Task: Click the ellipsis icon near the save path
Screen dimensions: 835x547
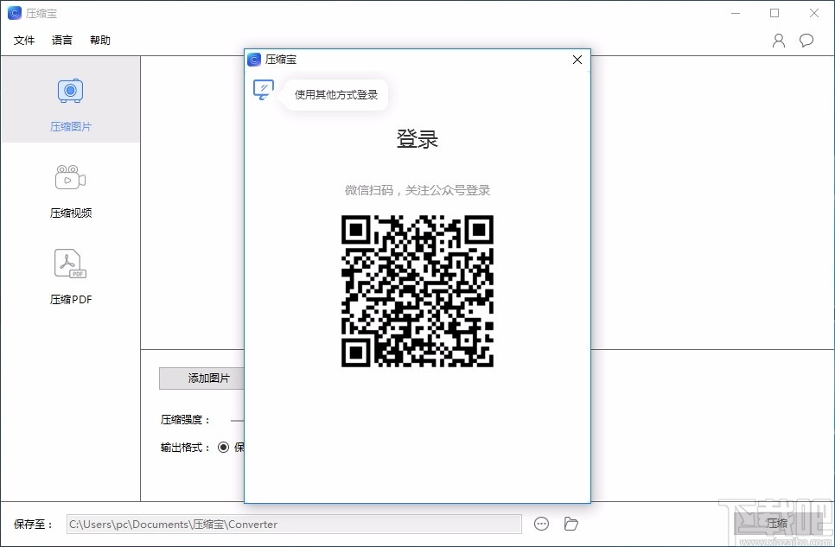Action: (541, 524)
